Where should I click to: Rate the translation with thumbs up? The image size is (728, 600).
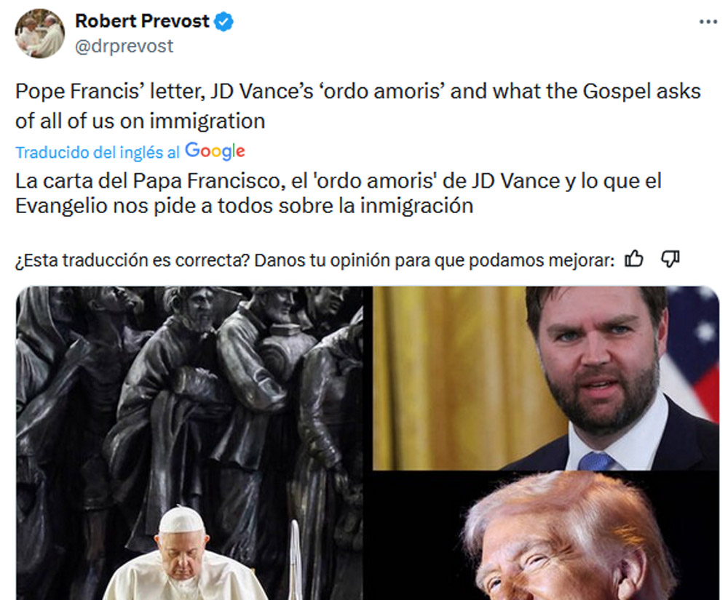coord(634,259)
